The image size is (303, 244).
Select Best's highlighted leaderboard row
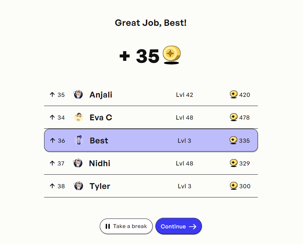(151, 140)
